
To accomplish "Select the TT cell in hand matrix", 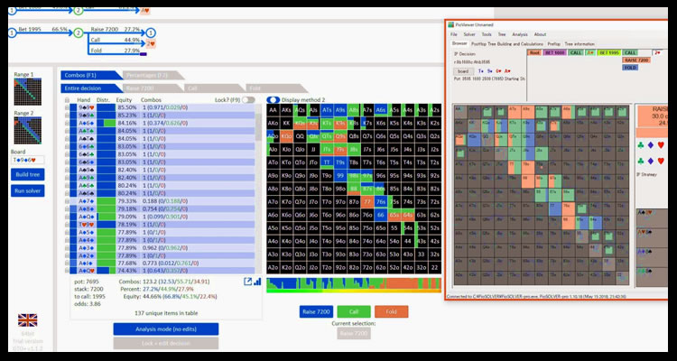I will pos(327,162).
